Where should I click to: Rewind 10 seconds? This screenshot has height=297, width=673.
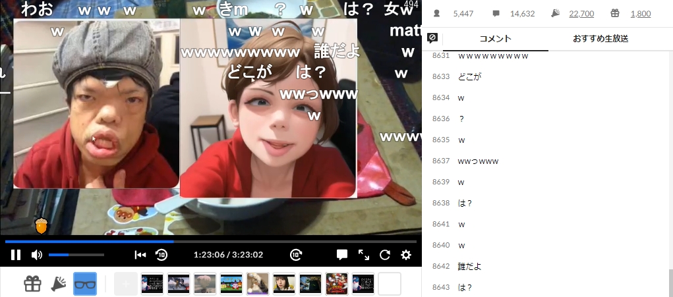(x=161, y=255)
